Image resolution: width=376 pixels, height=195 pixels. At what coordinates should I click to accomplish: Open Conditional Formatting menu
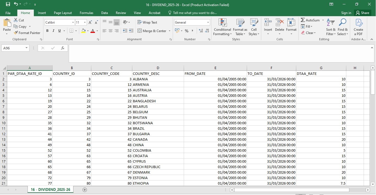click(222, 27)
